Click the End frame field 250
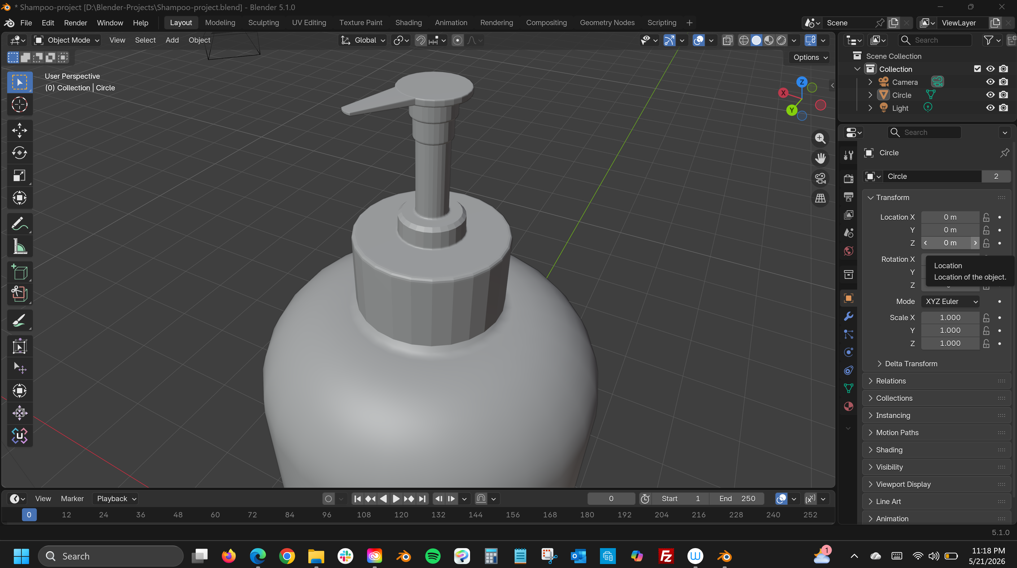 737,499
